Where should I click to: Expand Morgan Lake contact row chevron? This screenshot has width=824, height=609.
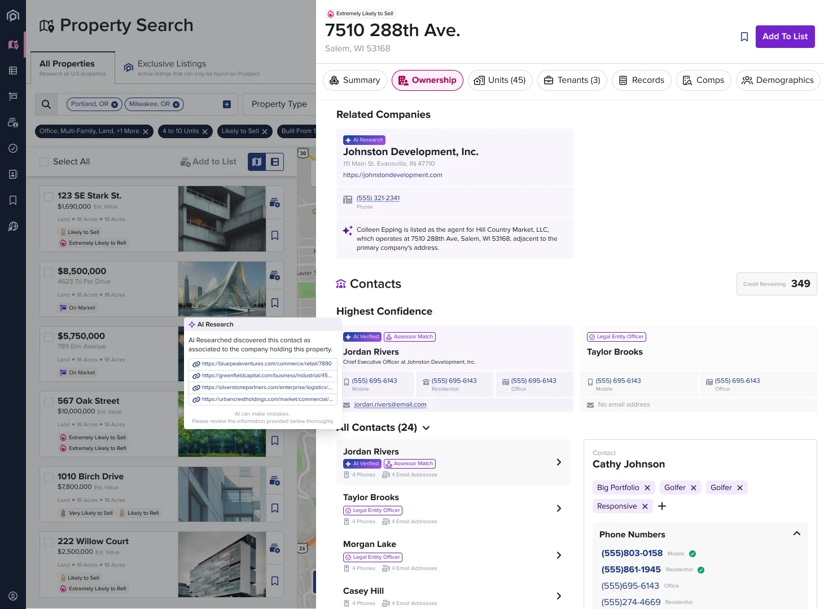coord(559,555)
